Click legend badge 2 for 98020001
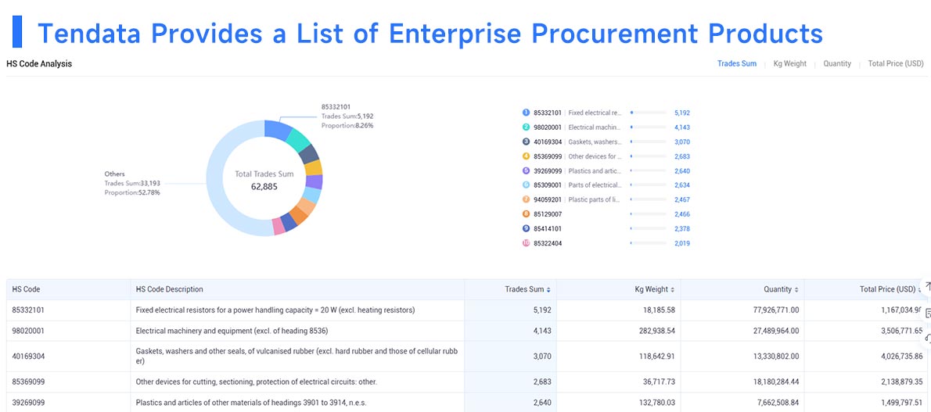 (x=526, y=127)
